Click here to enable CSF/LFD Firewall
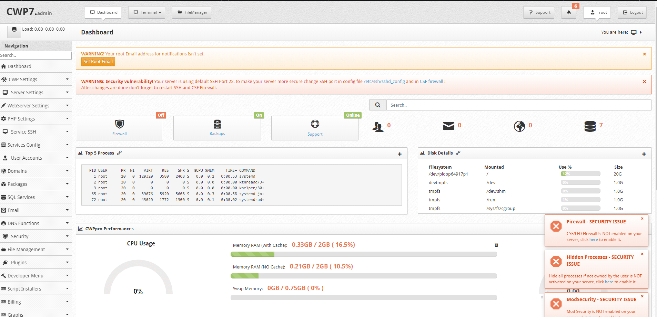The height and width of the screenshot is (317, 657). (593, 239)
